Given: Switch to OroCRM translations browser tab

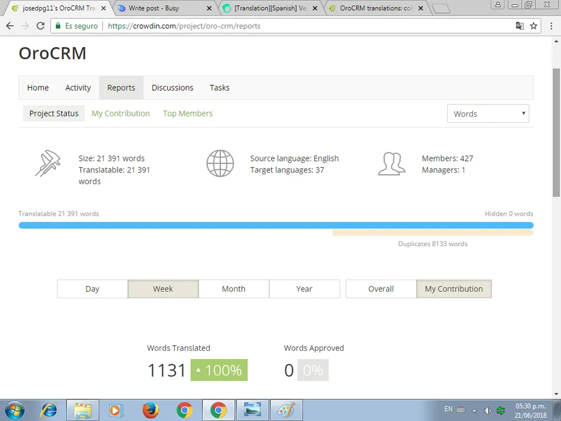Looking at the screenshot, I should (x=376, y=8).
